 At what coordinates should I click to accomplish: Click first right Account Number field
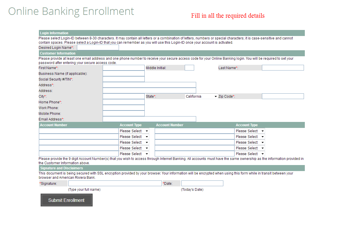194,131
